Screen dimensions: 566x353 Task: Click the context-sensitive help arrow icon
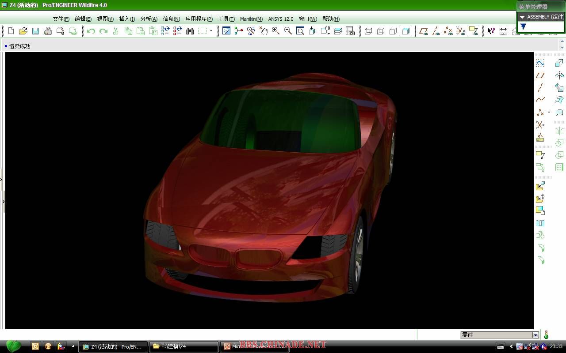[x=491, y=31]
